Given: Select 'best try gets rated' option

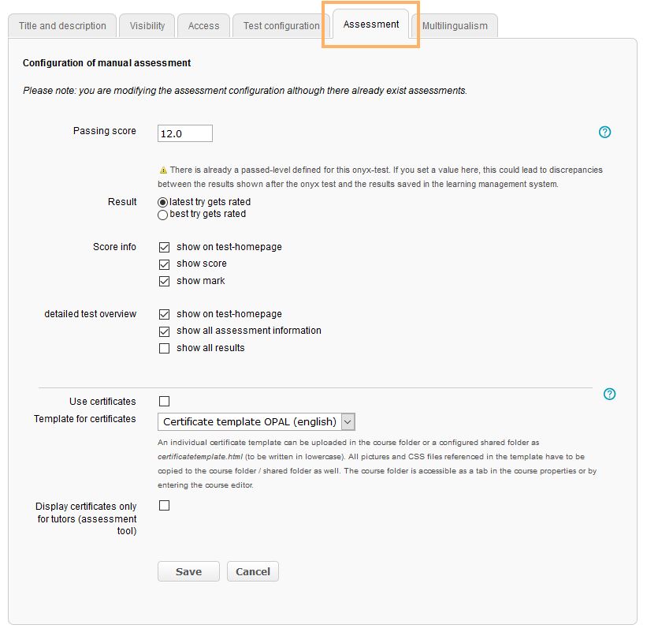Looking at the screenshot, I should pos(163,215).
